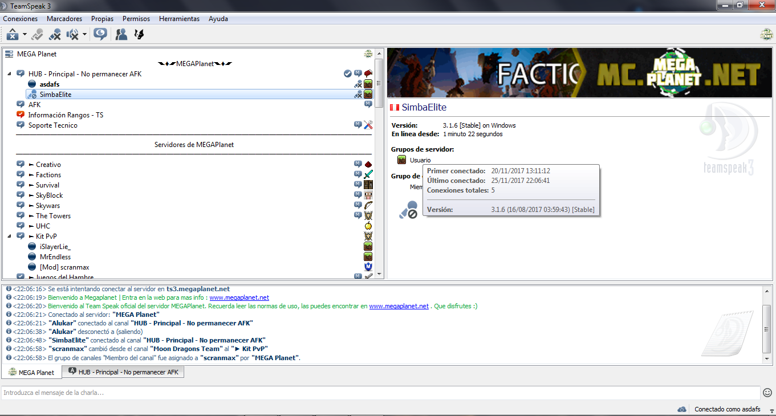
Task: Click the speech bubble subscribe toolbar icon
Action: [100, 35]
